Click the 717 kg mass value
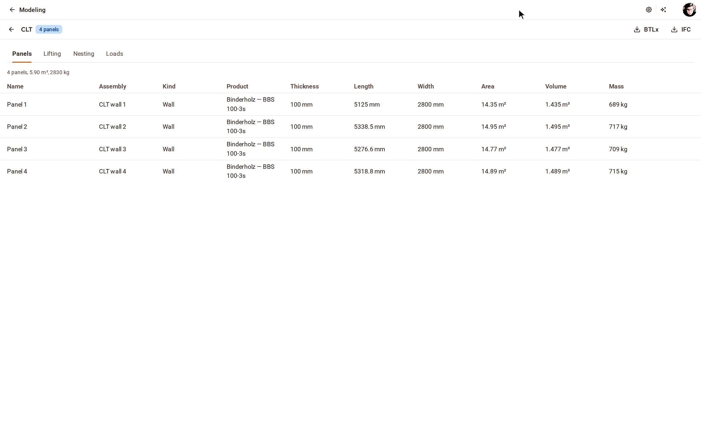 coord(618,127)
